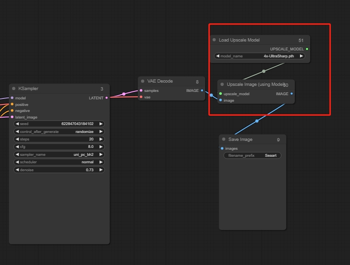The height and width of the screenshot is (265, 350).
Task: Click the UPSCALE_MODEL output port
Action: (x=307, y=49)
